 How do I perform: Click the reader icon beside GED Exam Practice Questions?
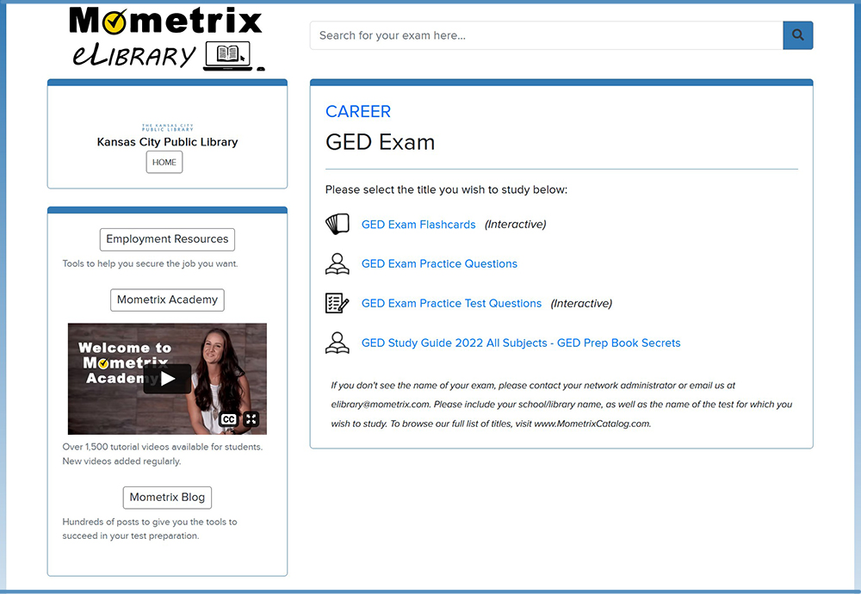coord(338,263)
